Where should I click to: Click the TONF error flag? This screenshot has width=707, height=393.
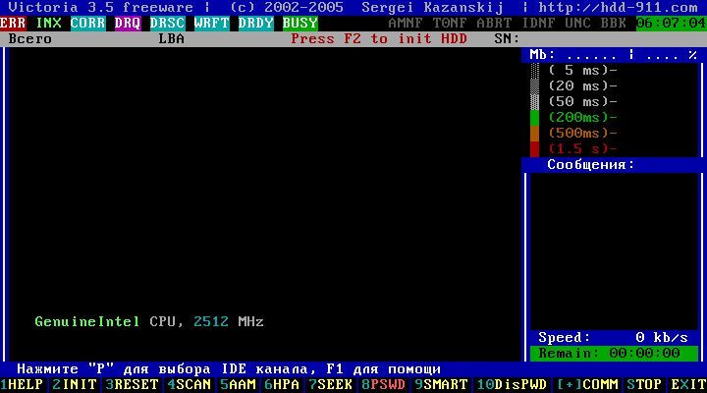coord(450,23)
